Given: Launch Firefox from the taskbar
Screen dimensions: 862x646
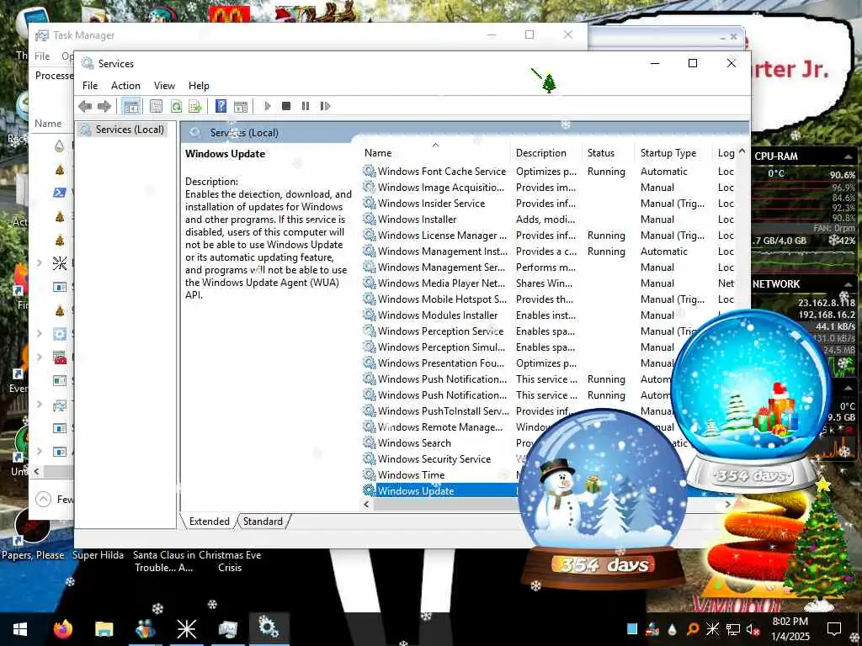Looking at the screenshot, I should [x=63, y=629].
